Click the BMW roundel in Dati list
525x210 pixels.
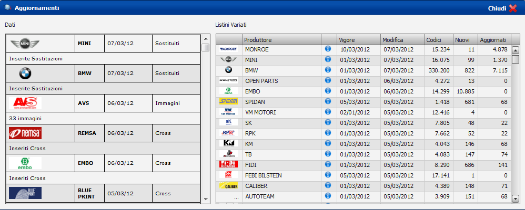(25, 73)
